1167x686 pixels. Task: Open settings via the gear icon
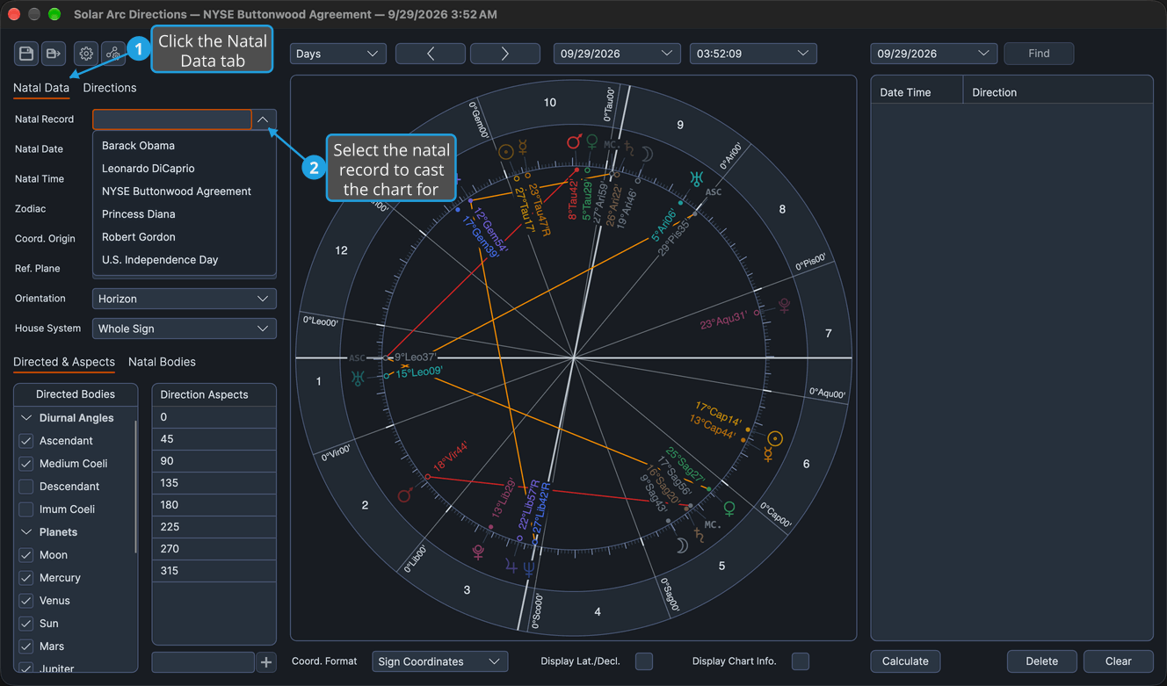click(x=86, y=54)
